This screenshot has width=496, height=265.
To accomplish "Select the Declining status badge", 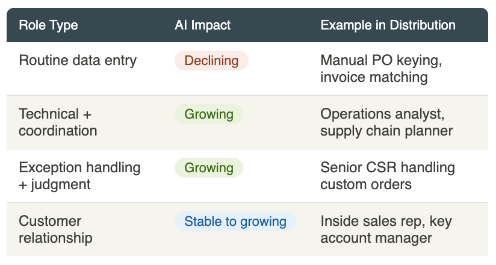I will tap(211, 61).
